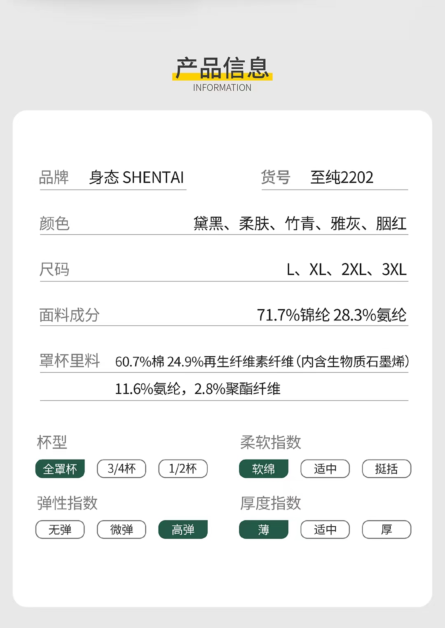The height and width of the screenshot is (628, 445).
Task: Click the 产品信息 heading
Action: (x=222, y=68)
